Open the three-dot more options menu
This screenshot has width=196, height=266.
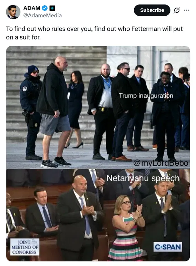[x=187, y=10]
